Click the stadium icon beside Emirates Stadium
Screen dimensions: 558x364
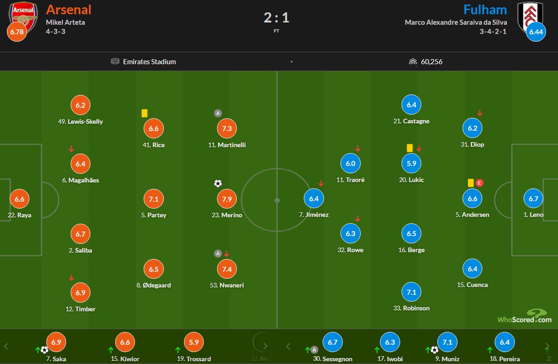115,61
